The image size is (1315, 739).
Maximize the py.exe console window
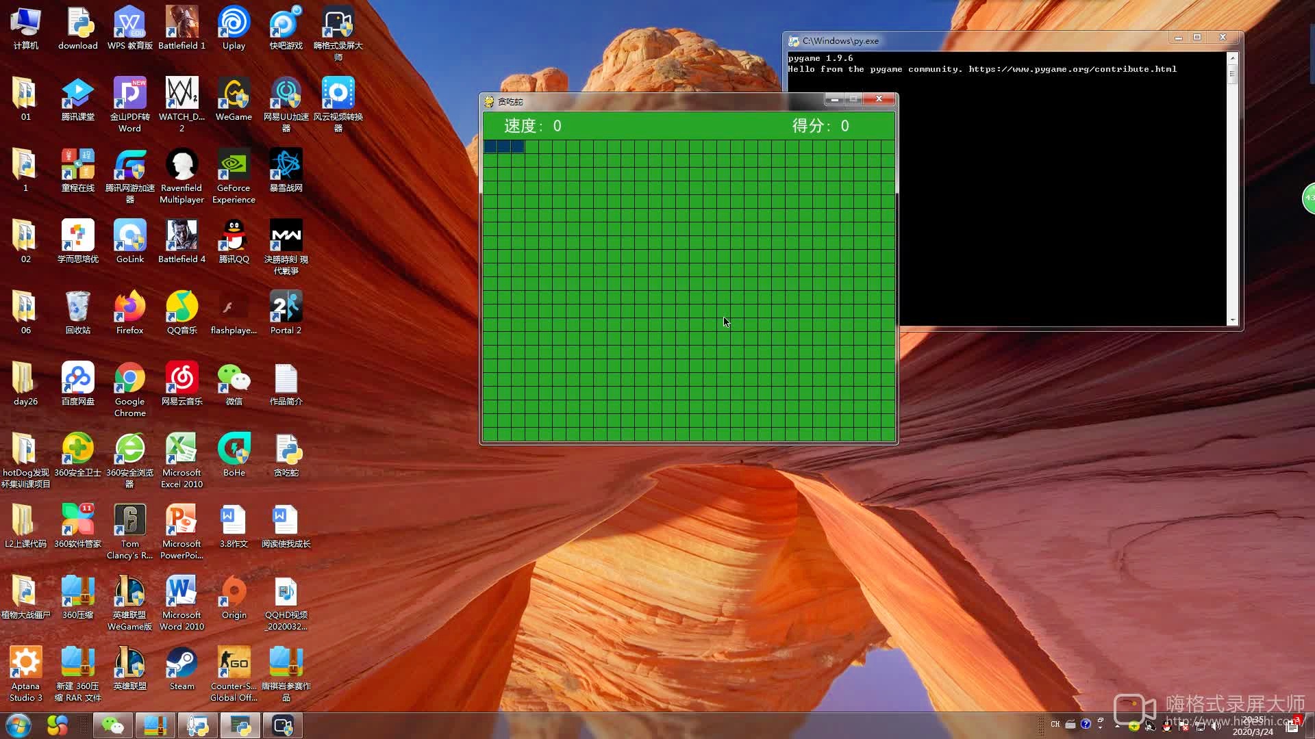(x=1197, y=37)
